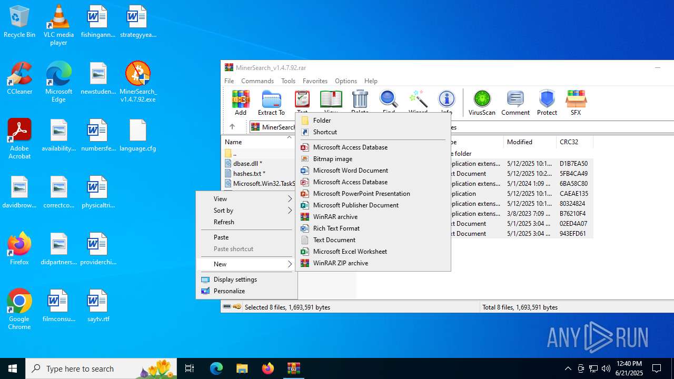Image resolution: width=674 pixels, height=379 pixels.
Task: Select the VLC media player desktop icon
Action: (58, 25)
